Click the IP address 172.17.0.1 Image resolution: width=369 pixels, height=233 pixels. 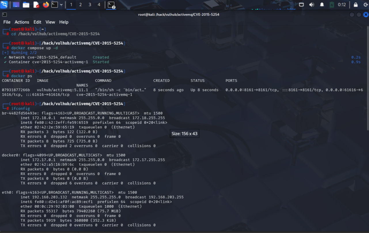(44, 160)
